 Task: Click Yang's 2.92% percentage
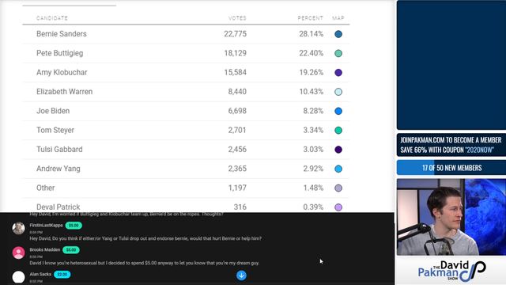pos(313,169)
